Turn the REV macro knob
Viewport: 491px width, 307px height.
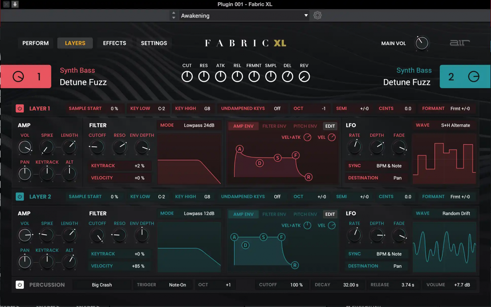click(x=304, y=76)
